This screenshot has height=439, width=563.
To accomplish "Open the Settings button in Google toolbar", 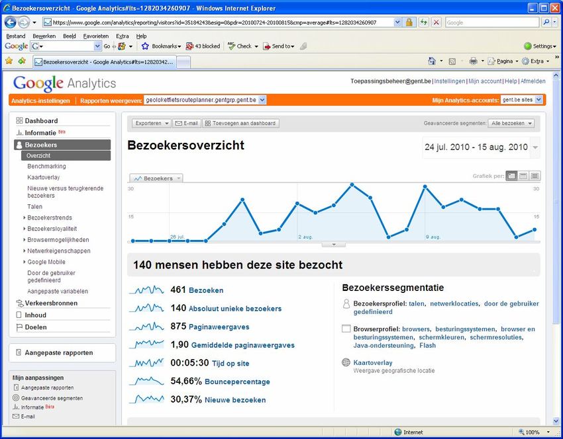I will tap(540, 46).
